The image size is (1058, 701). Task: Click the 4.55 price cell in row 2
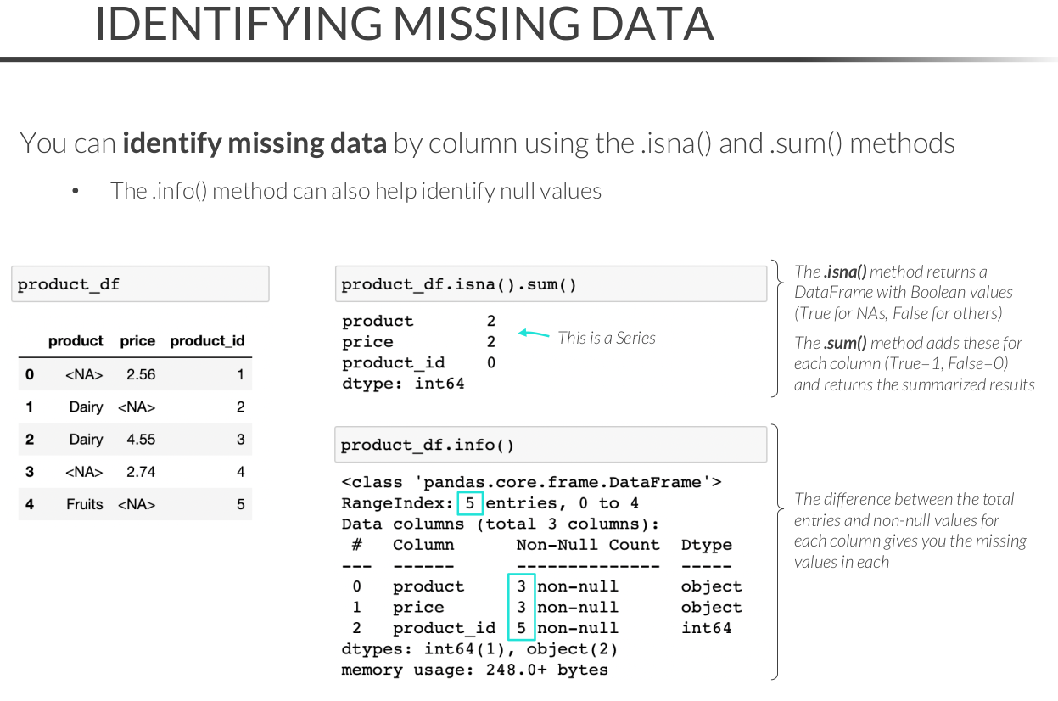140,440
